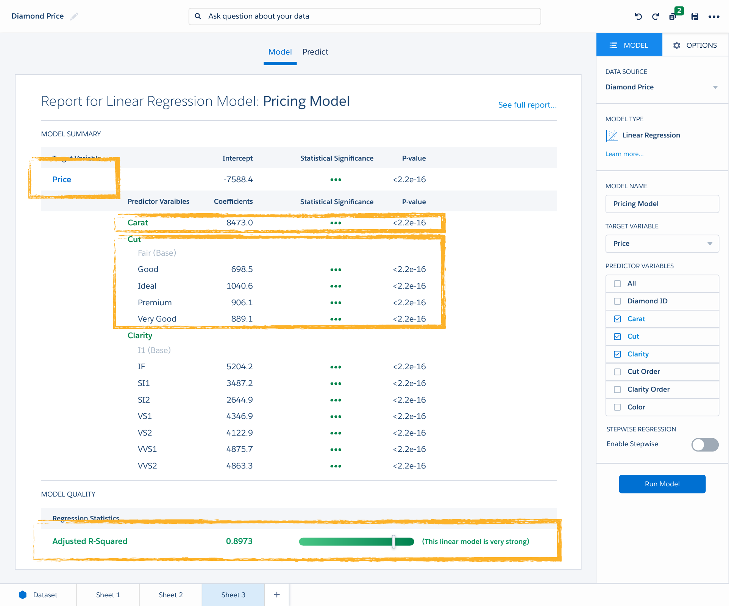Click the VS1 clarity row label
This screenshot has height=606, width=729.
tap(145, 416)
